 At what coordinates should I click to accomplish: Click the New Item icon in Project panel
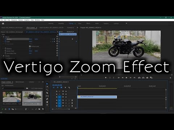coord(43,109)
